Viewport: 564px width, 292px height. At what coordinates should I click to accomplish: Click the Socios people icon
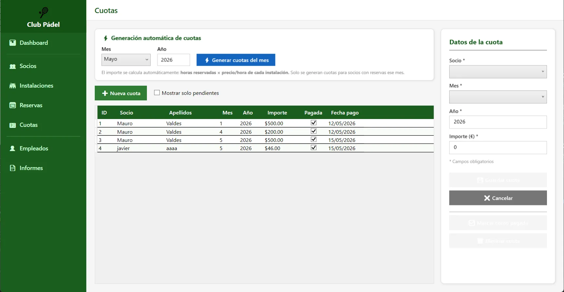[12, 66]
